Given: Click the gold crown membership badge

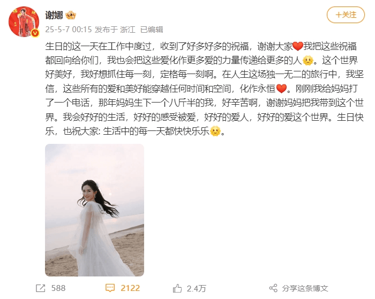Looking at the screenshot, I should (x=71, y=16).
